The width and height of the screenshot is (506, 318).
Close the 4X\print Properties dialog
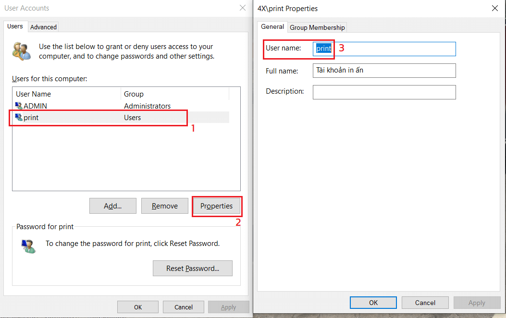(x=495, y=8)
